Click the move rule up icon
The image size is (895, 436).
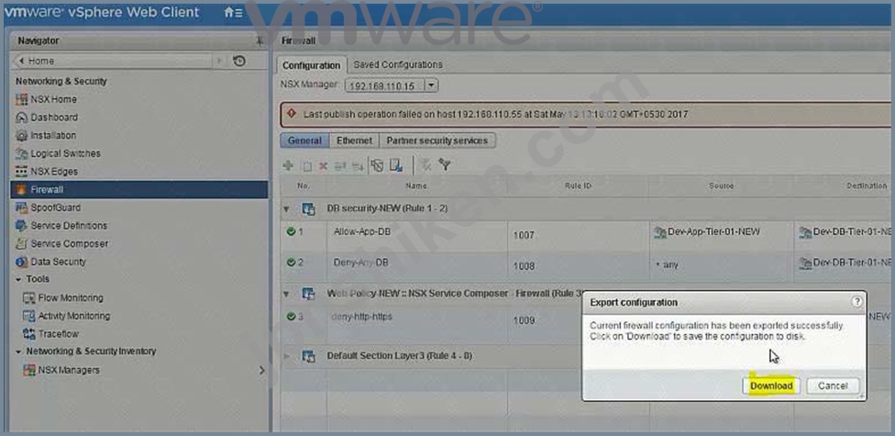[340, 166]
